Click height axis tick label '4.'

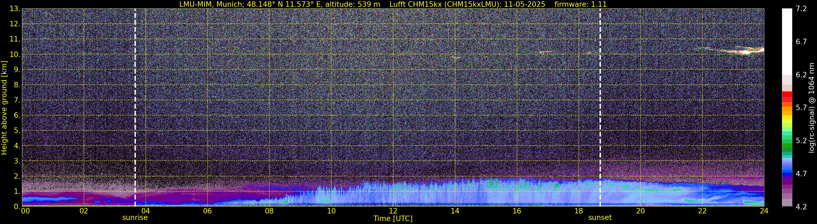click(17, 146)
